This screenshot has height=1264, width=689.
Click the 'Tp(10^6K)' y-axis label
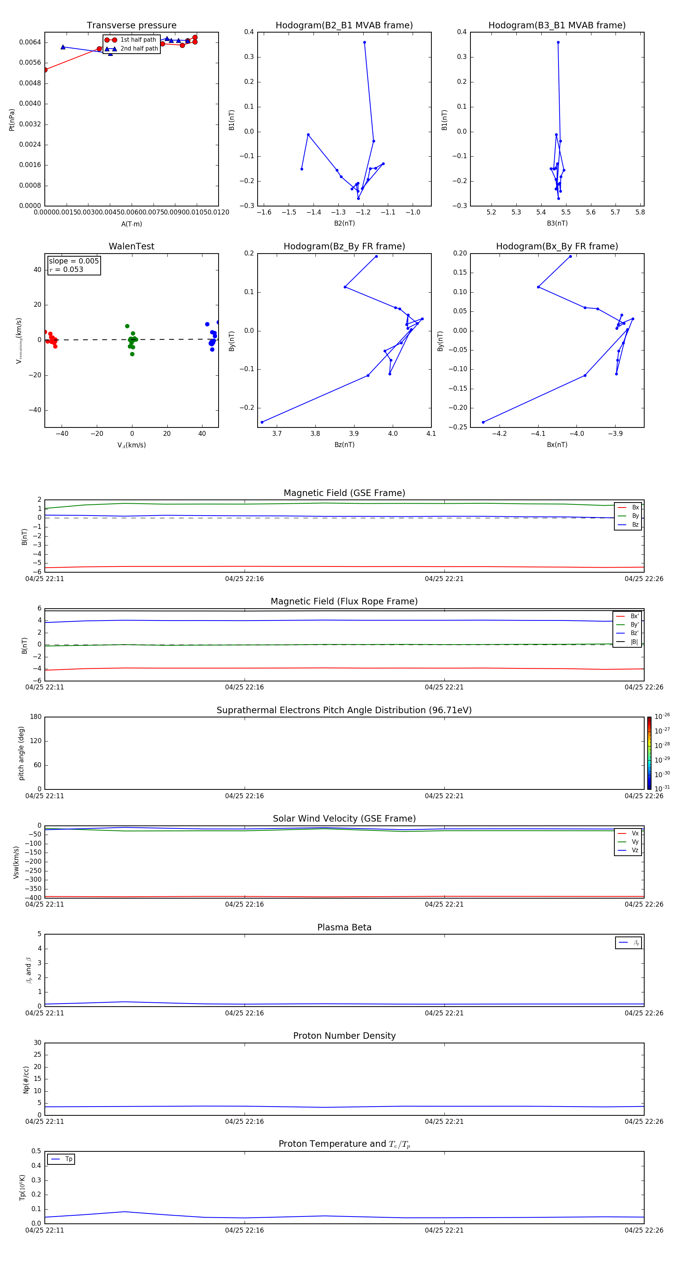coord(22,1187)
